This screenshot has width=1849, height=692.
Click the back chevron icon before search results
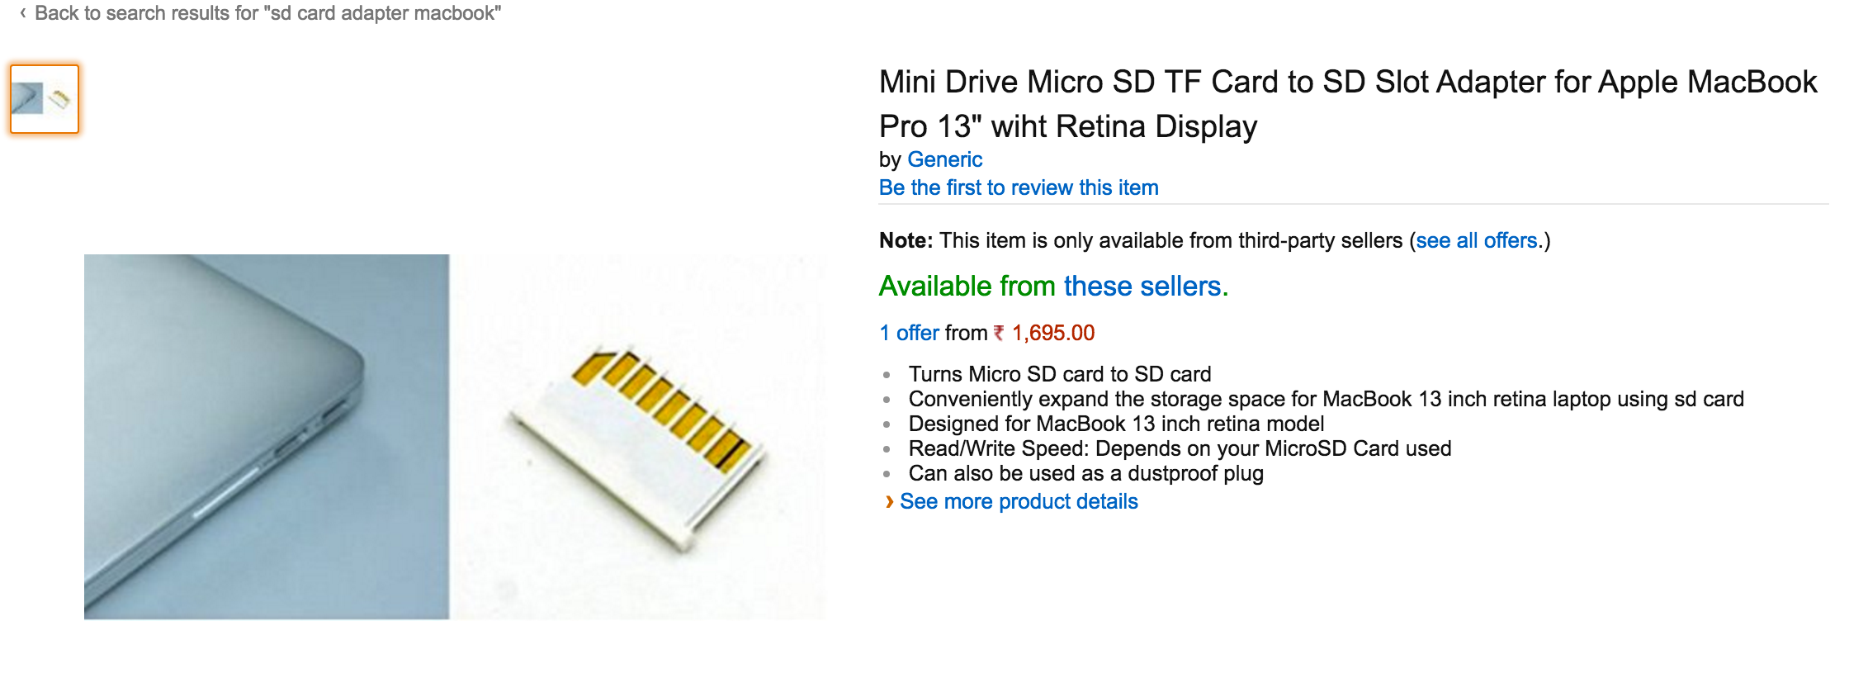click(23, 12)
